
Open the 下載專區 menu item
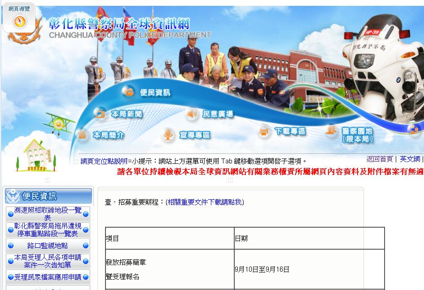click(290, 131)
